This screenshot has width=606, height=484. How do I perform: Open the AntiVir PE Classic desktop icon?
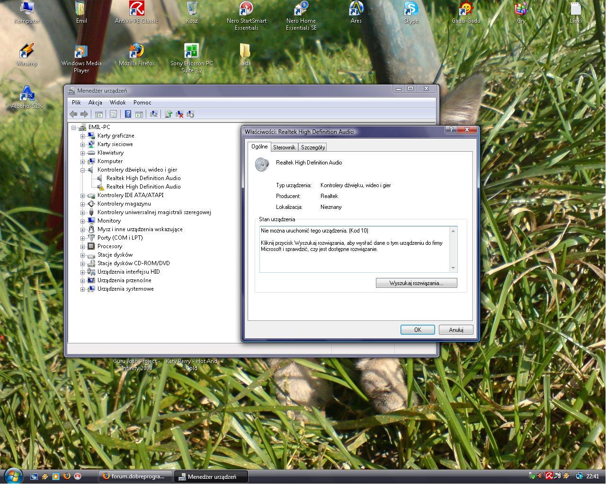coord(136,13)
